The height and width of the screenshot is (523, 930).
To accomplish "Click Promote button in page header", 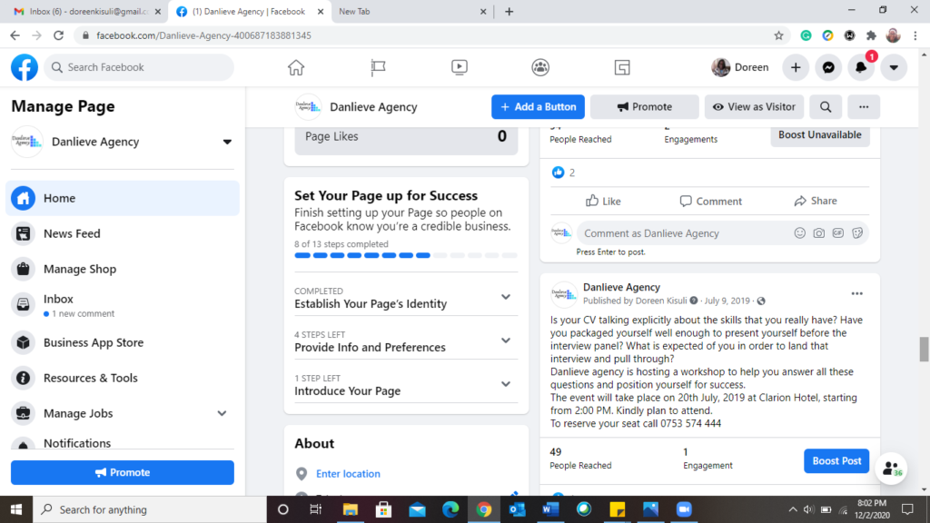I will click(x=645, y=107).
